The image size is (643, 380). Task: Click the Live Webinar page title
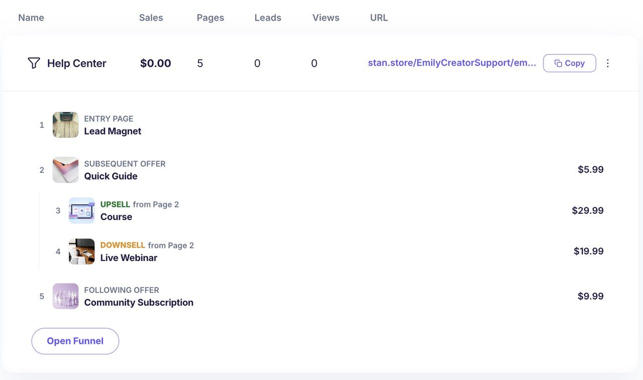(129, 258)
